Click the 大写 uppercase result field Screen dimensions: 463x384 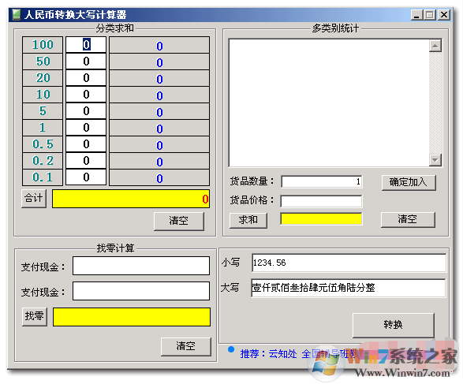coord(348,288)
